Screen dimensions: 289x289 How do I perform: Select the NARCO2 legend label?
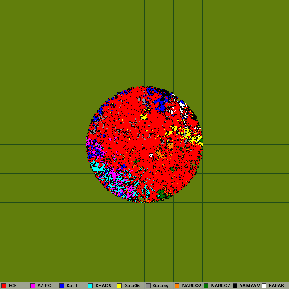coord(192,286)
